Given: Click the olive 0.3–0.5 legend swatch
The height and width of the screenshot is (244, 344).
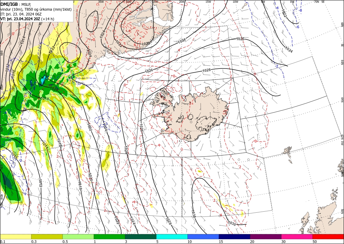Looking at the screenshot, I should click(47, 236).
